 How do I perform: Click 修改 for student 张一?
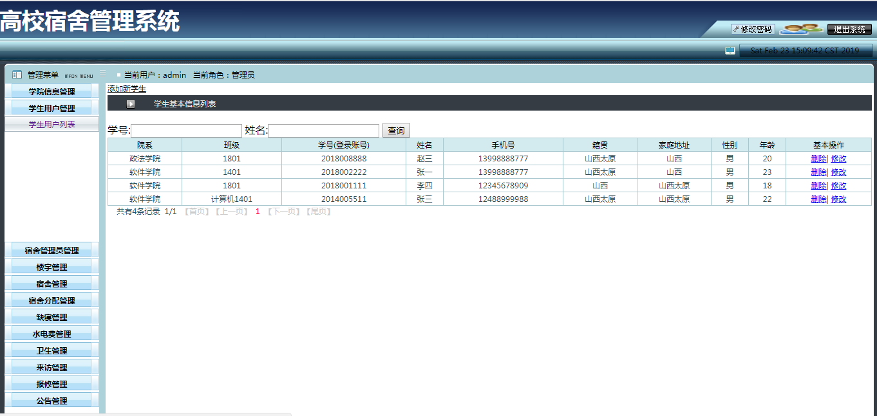point(838,172)
